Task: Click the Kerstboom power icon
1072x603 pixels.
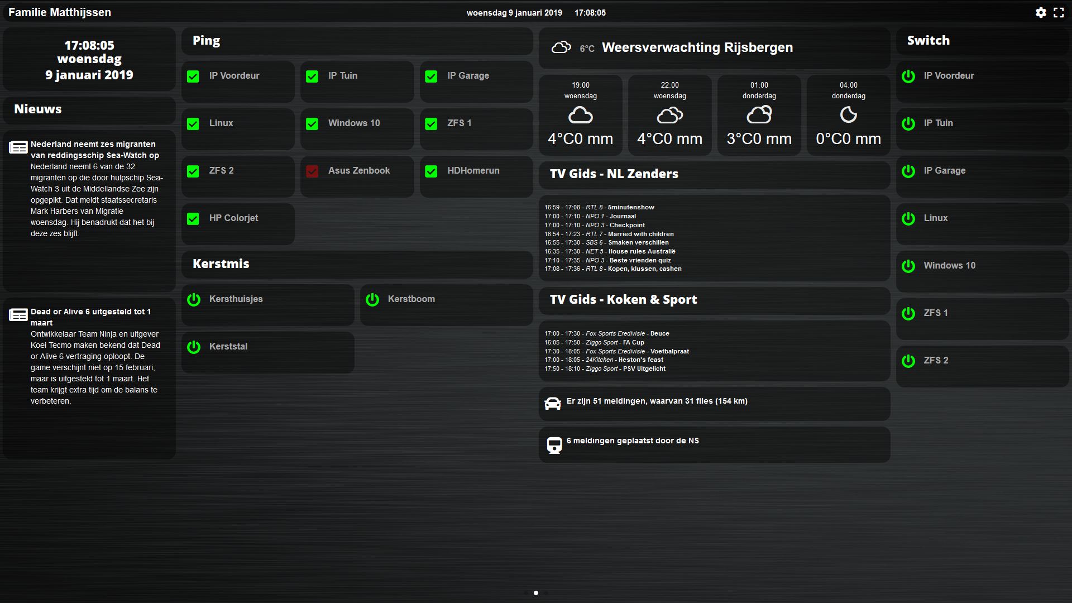Action: coord(372,300)
